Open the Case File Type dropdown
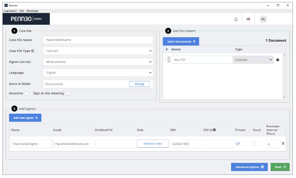This screenshot has height=178, width=296. click(x=98, y=51)
